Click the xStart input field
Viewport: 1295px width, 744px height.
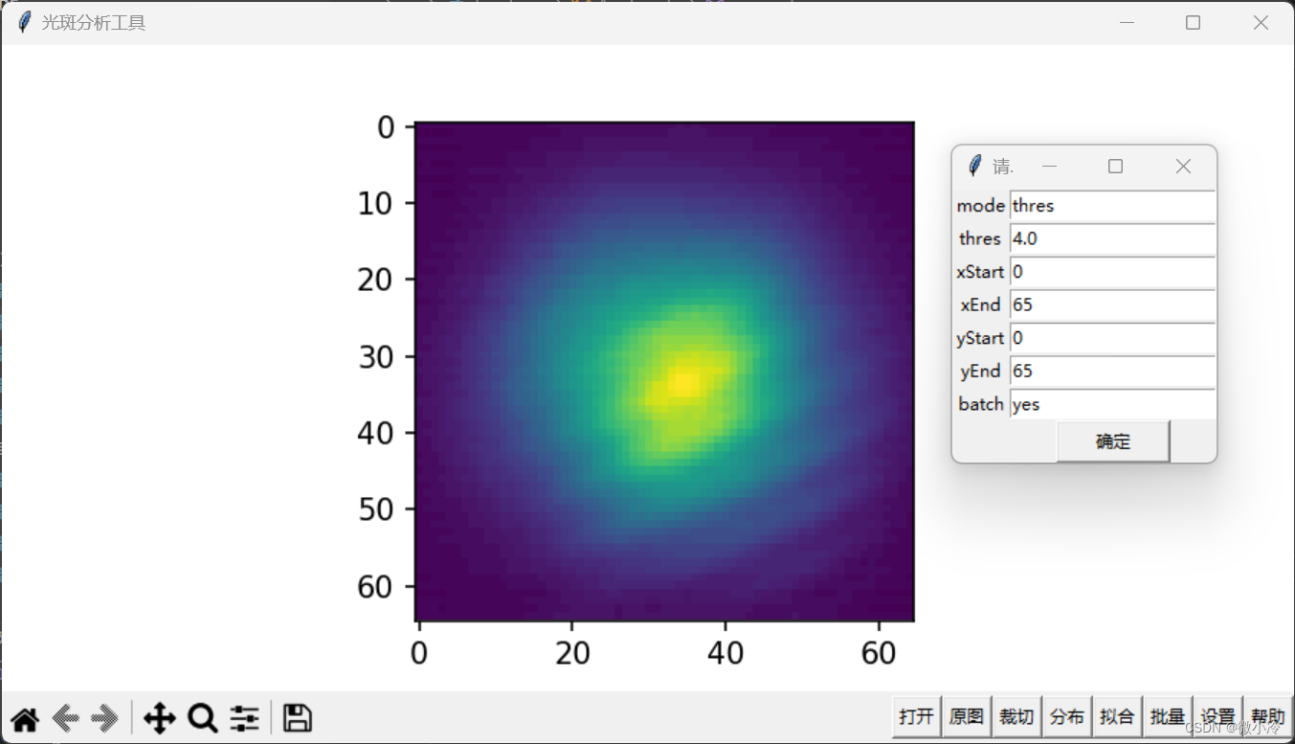[1112, 272]
